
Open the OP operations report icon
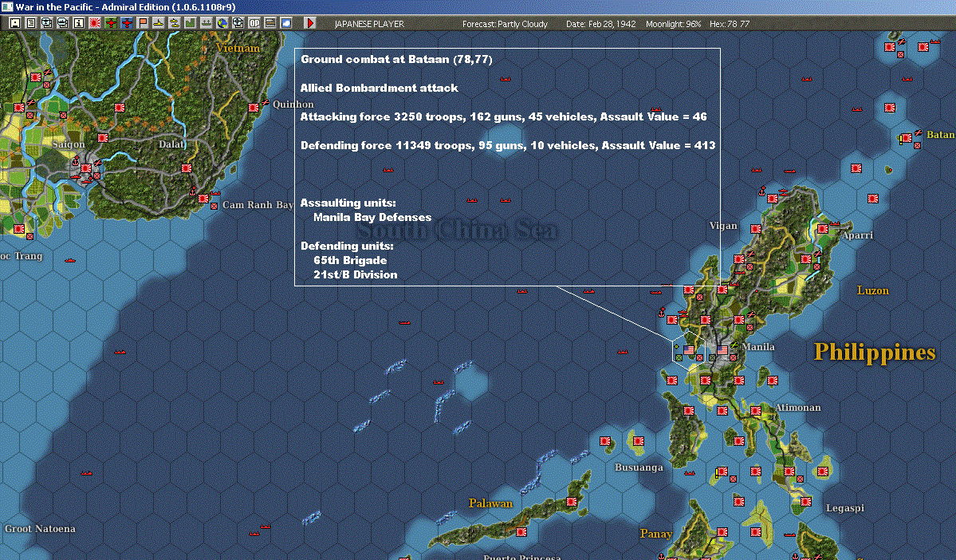pyautogui.click(x=254, y=23)
